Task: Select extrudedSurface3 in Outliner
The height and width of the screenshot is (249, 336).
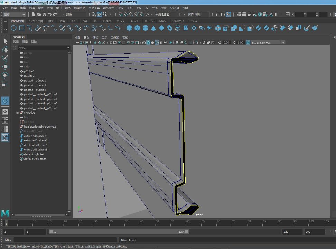Action: point(36,149)
